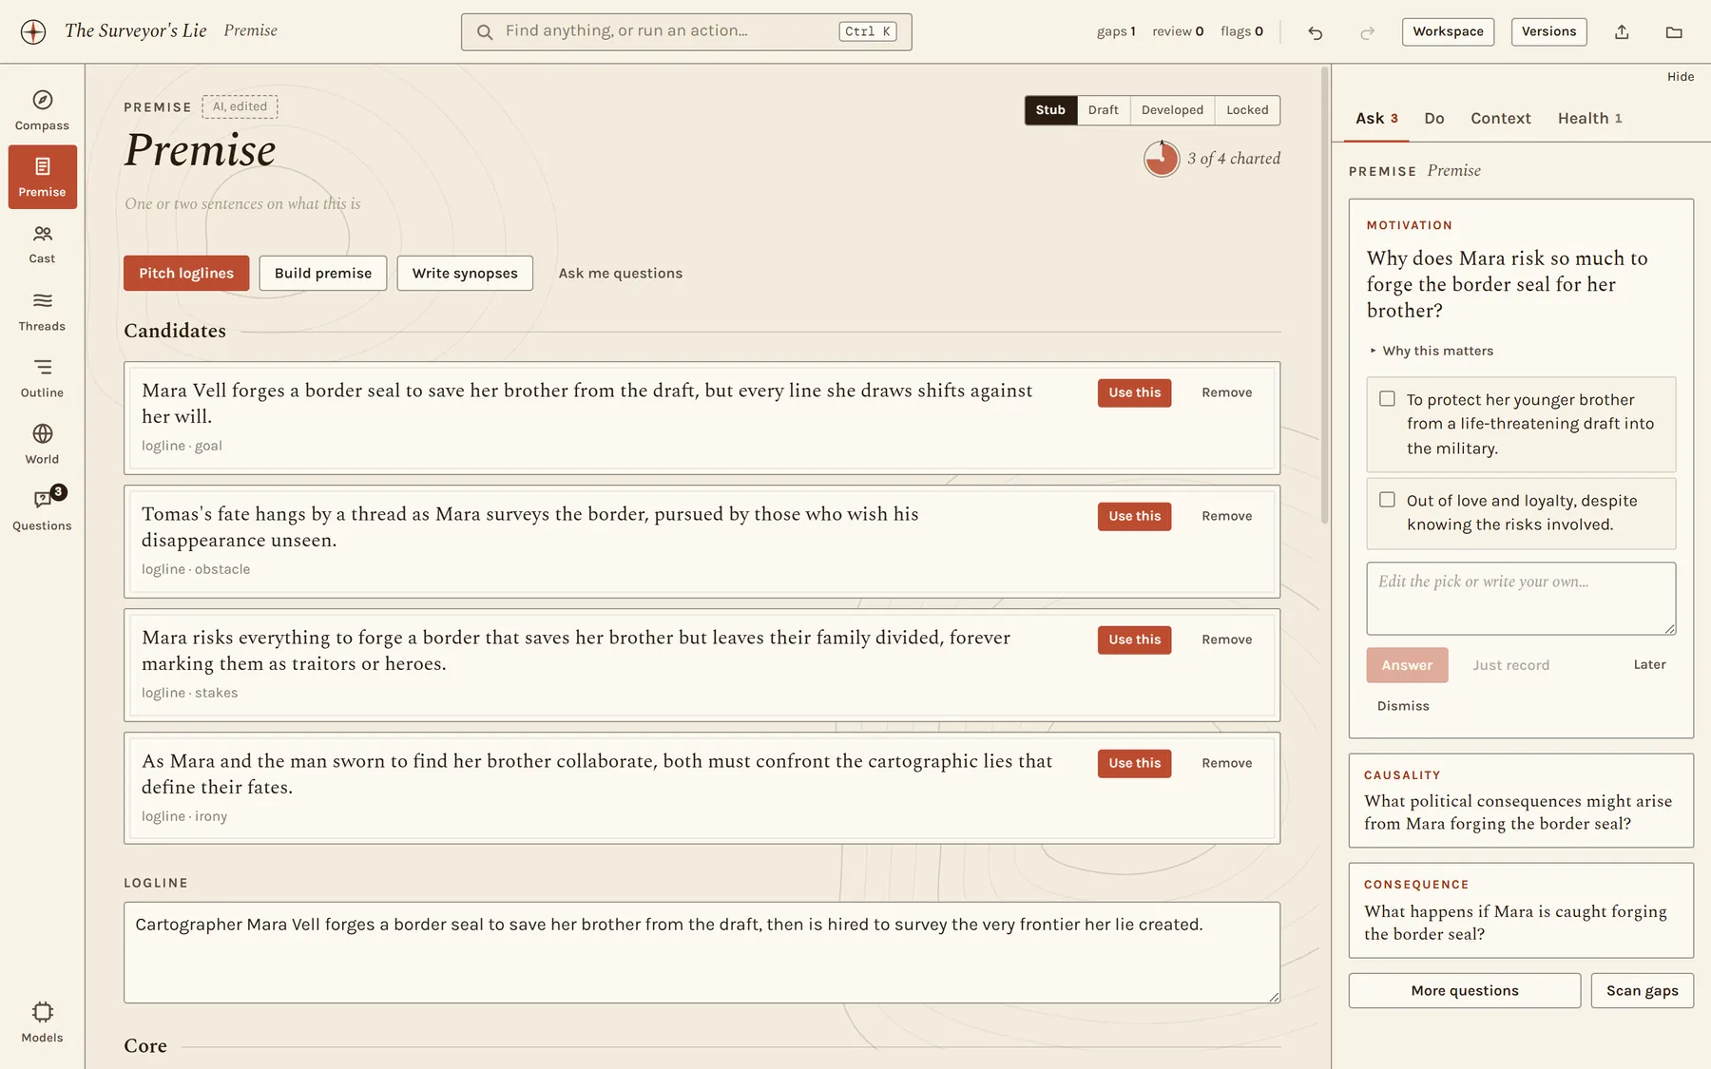Switch to the Ask tab

1376,119
